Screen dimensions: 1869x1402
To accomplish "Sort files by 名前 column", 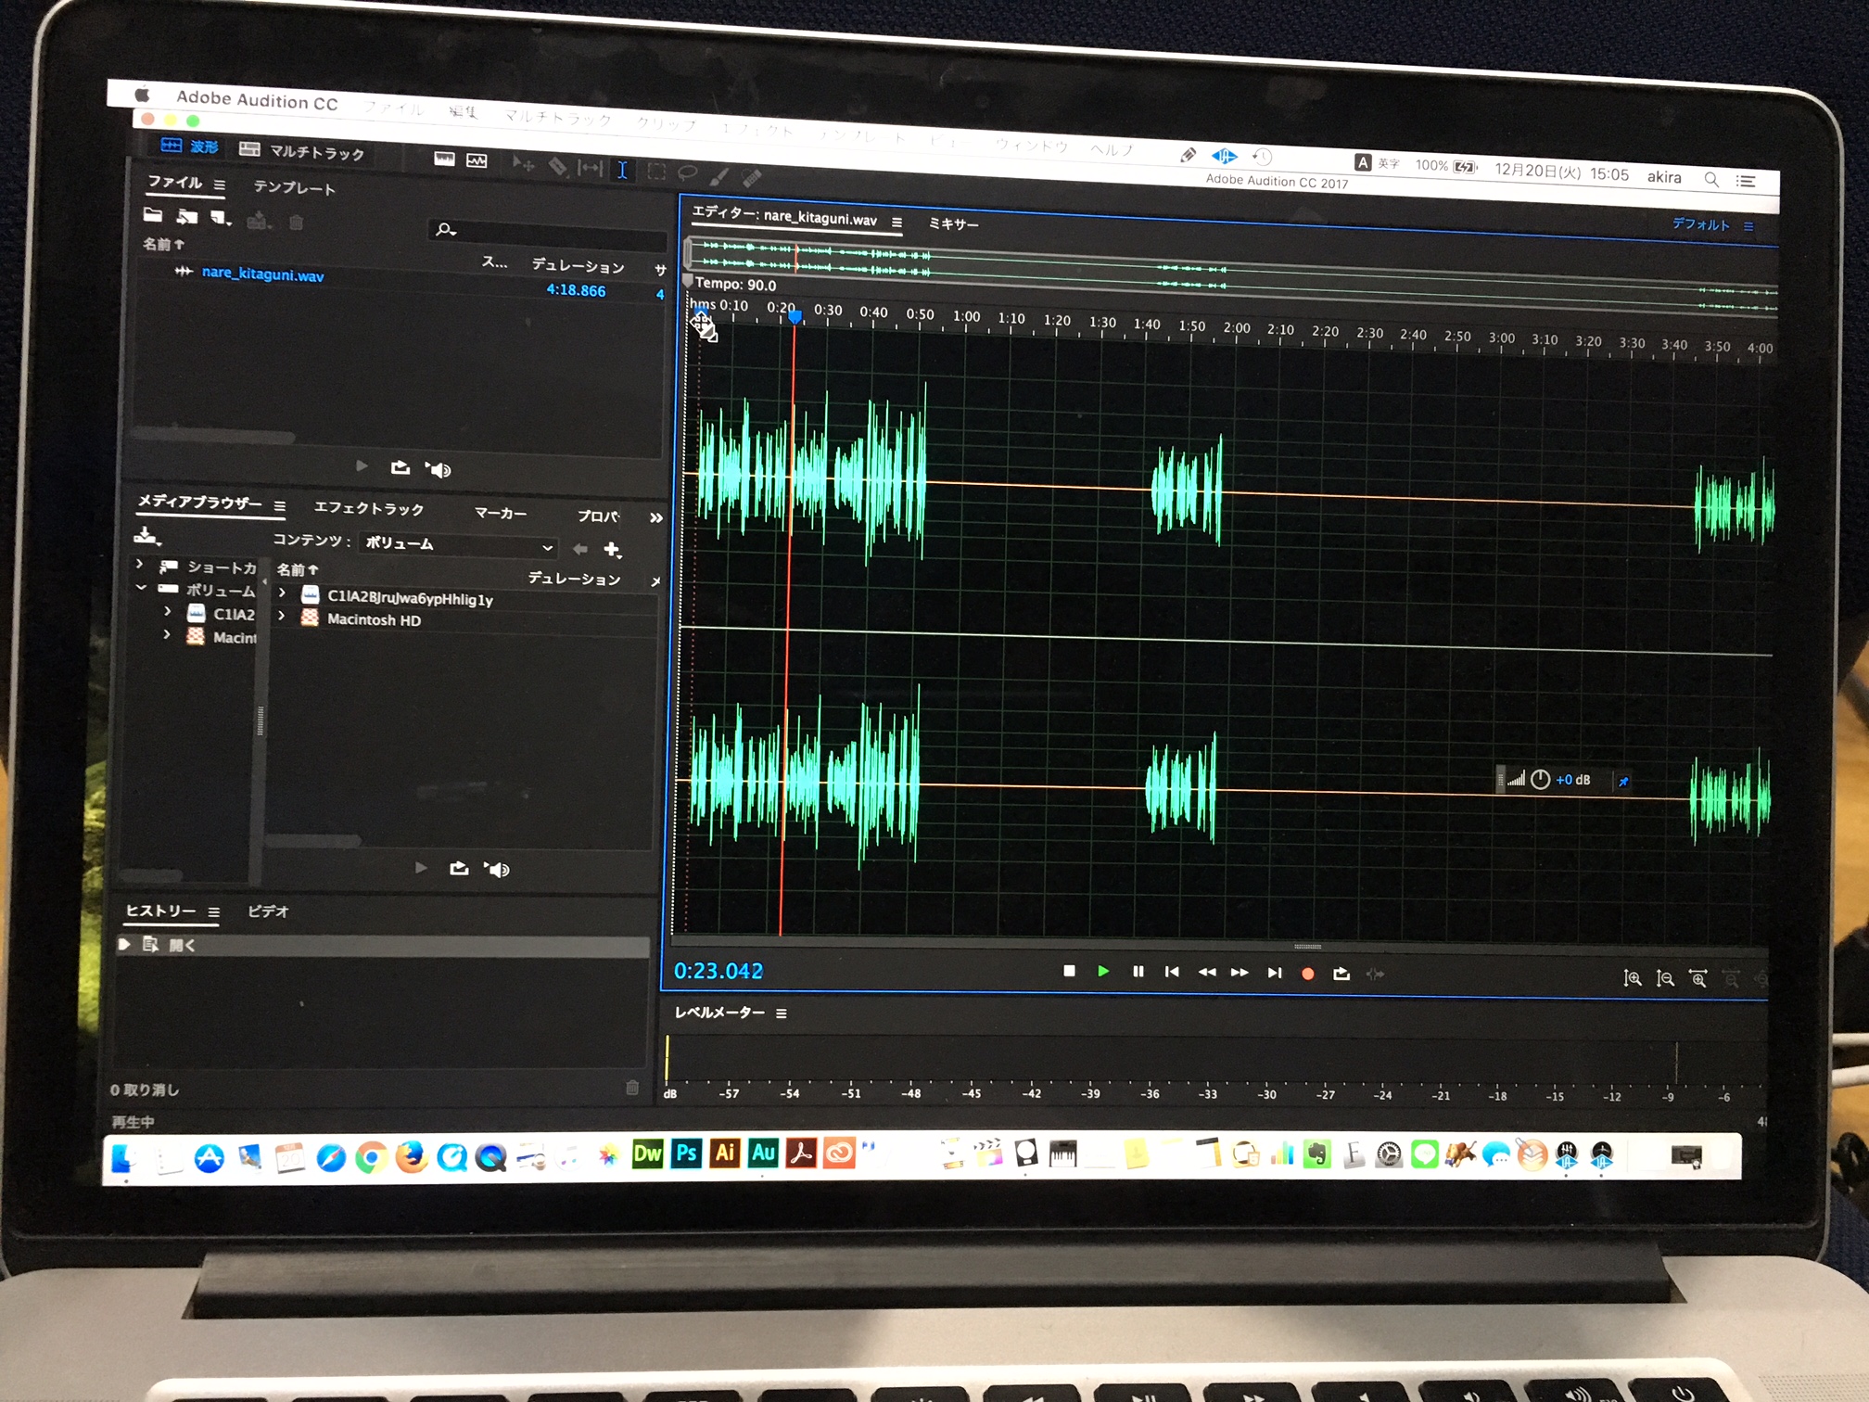I will click(x=163, y=244).
